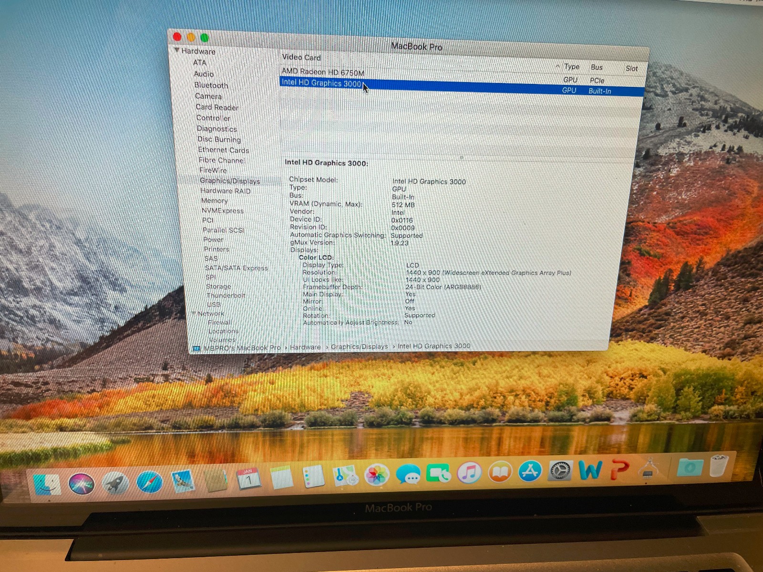Select the AMD Radeon HD 6750M row
Viewport: 763px width, 572px height.
(x=462, y=75)
